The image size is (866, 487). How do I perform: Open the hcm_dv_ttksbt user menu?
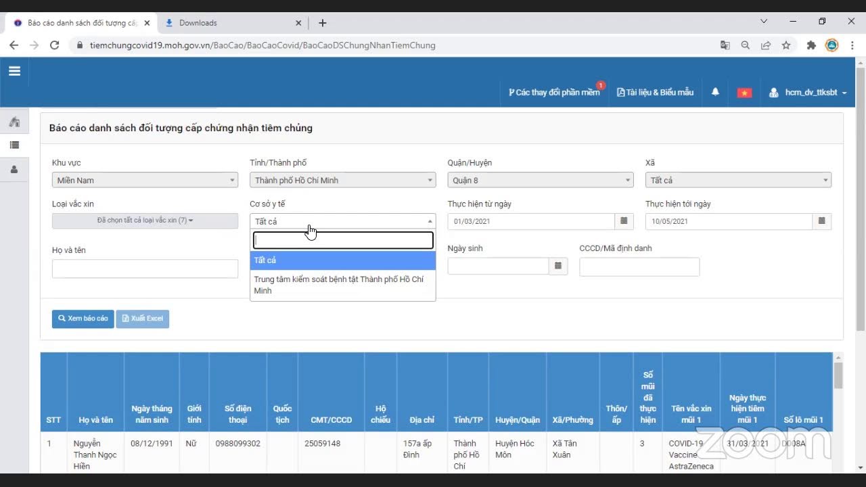coord(808,93)
